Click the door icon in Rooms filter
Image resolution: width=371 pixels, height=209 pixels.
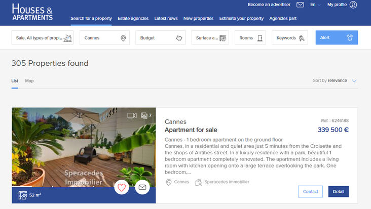coord(260,38)
